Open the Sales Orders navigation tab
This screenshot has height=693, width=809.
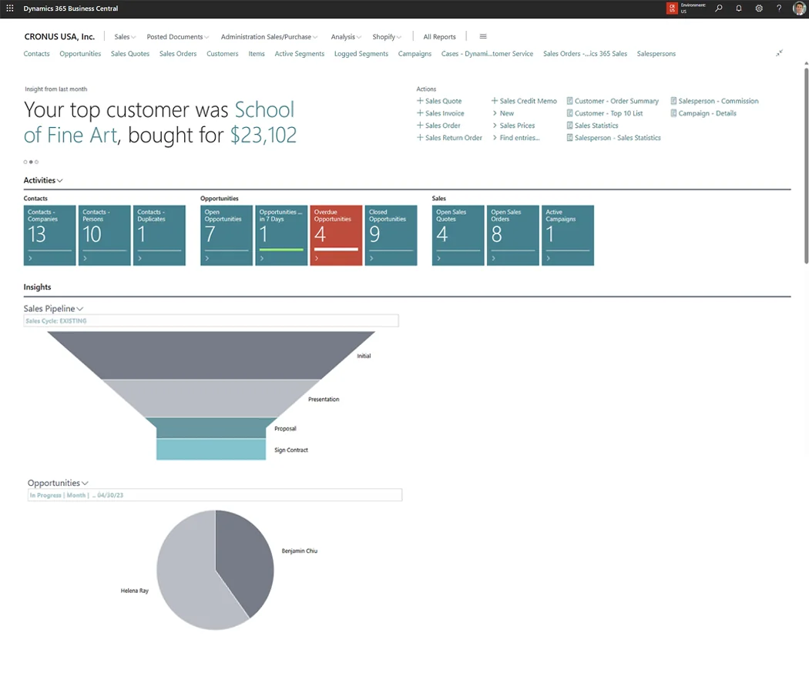click(x=178, y=54)
